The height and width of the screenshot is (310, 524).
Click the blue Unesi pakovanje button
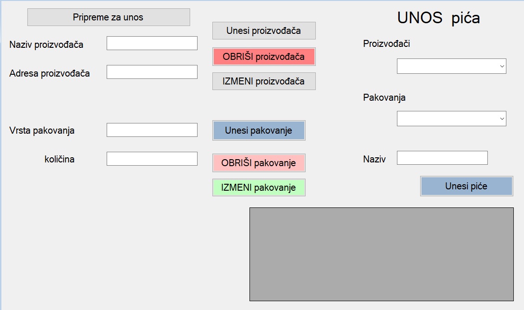259,130
